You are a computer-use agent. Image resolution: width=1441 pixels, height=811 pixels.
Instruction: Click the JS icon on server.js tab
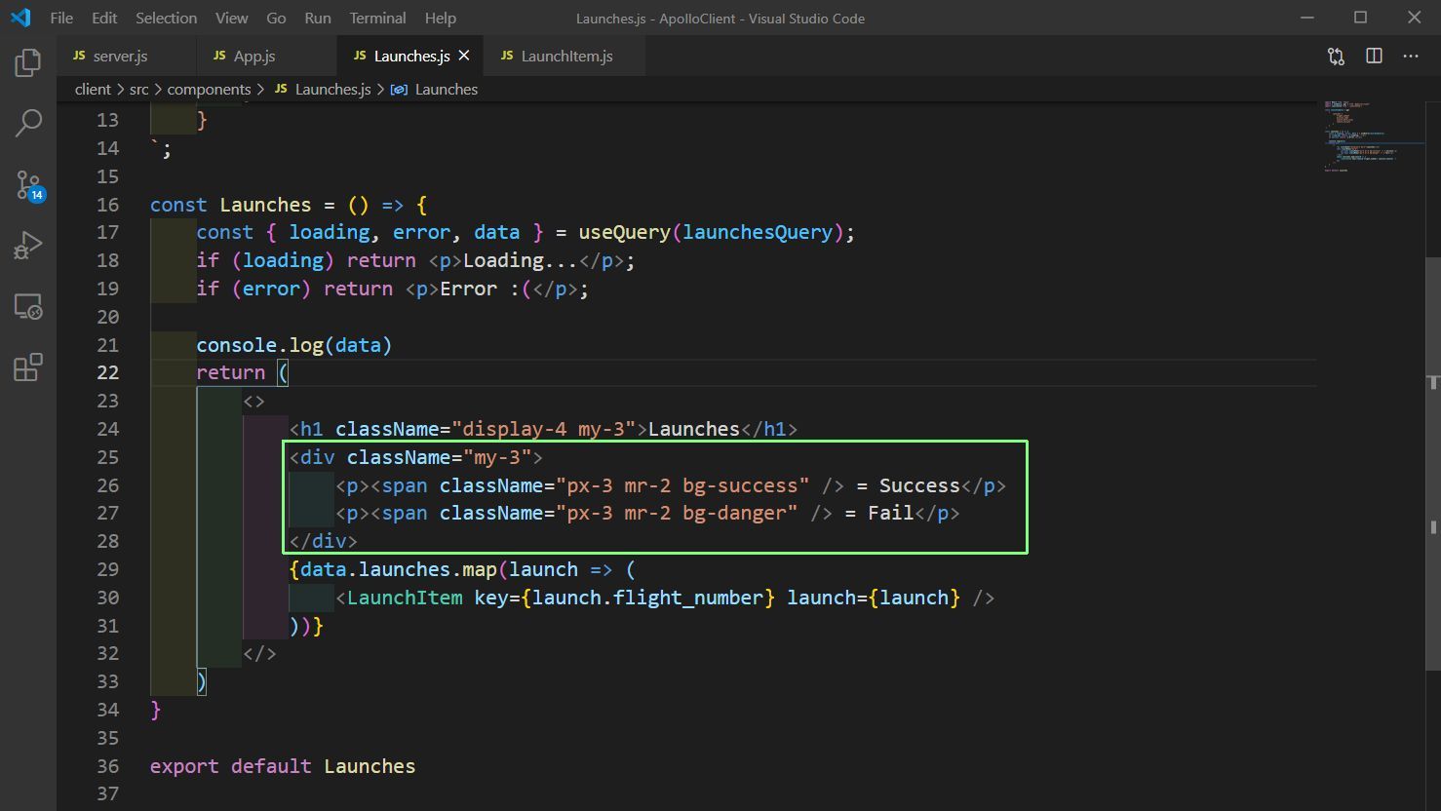[79, 56]
